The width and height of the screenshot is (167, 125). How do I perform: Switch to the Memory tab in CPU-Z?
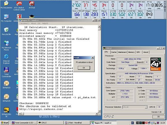tap(131, 52)
